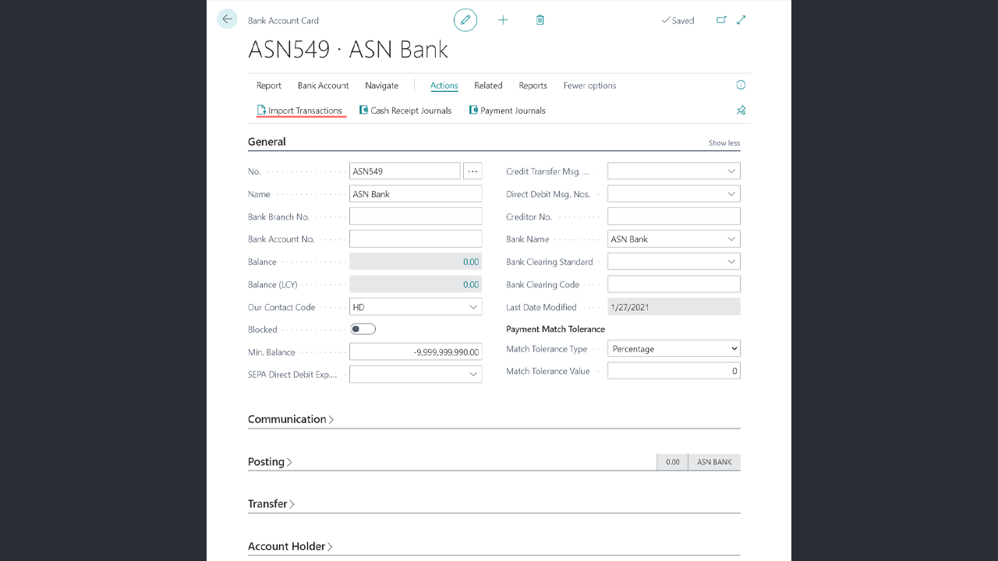Viewport: 998px width, 561px height.
Task: Click the Creditor No. field
Action: coord(674,217)
